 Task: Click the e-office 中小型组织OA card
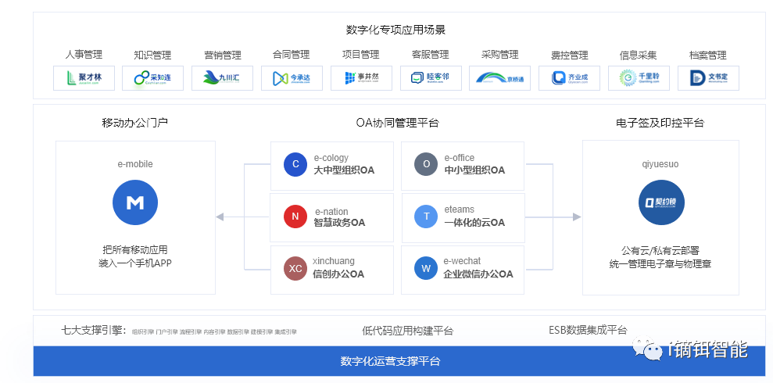(x=463, y=165)
